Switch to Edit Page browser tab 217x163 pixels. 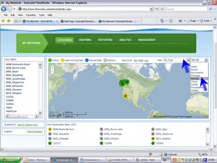point(79,21)
